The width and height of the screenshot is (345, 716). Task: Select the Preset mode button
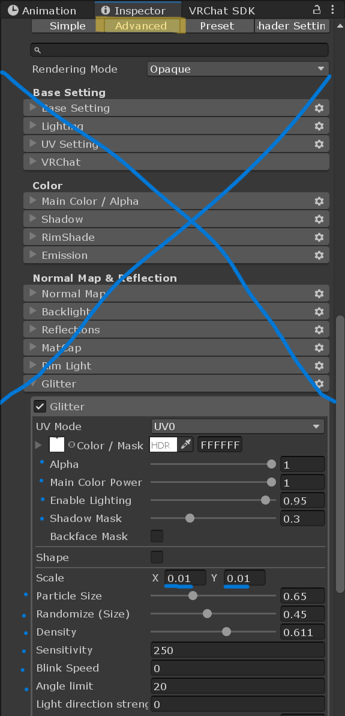point(217,26)
